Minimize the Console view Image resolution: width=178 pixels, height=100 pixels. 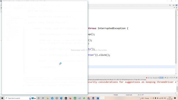tap(174, 77)
